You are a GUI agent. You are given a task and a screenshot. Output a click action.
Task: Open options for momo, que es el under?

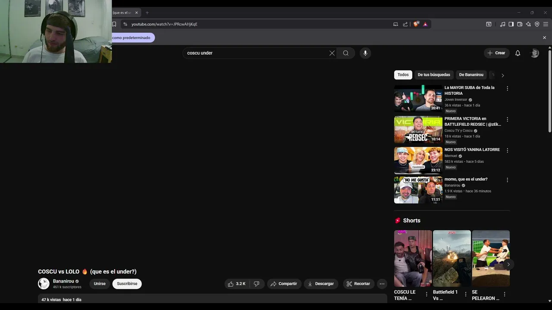click(507, 180)
